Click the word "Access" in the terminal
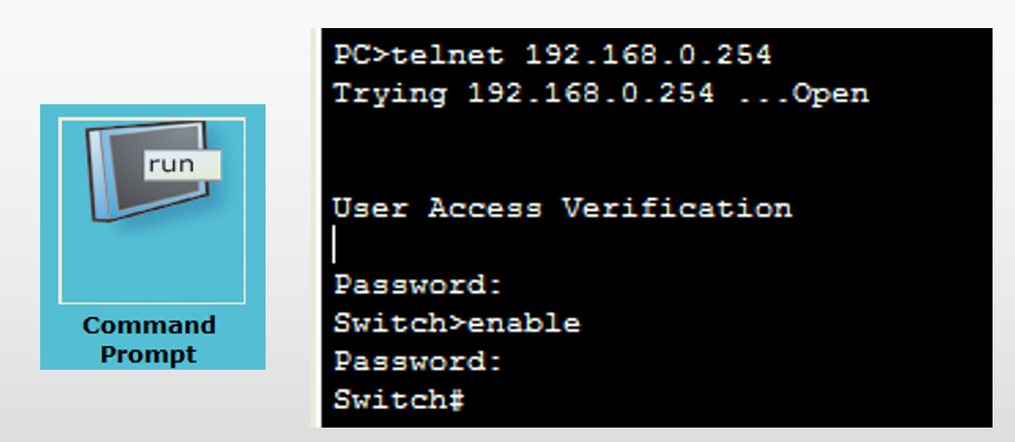Image resolution: width=1015 pixels, height=442 pixels. pyautogui.click(x=485, y=209)
